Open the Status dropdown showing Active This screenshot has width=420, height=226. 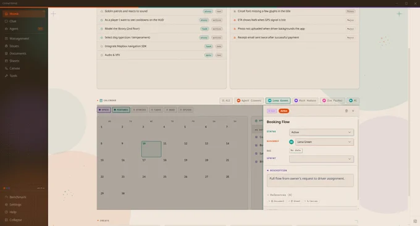pyautogui.click(x=321, y=132)
